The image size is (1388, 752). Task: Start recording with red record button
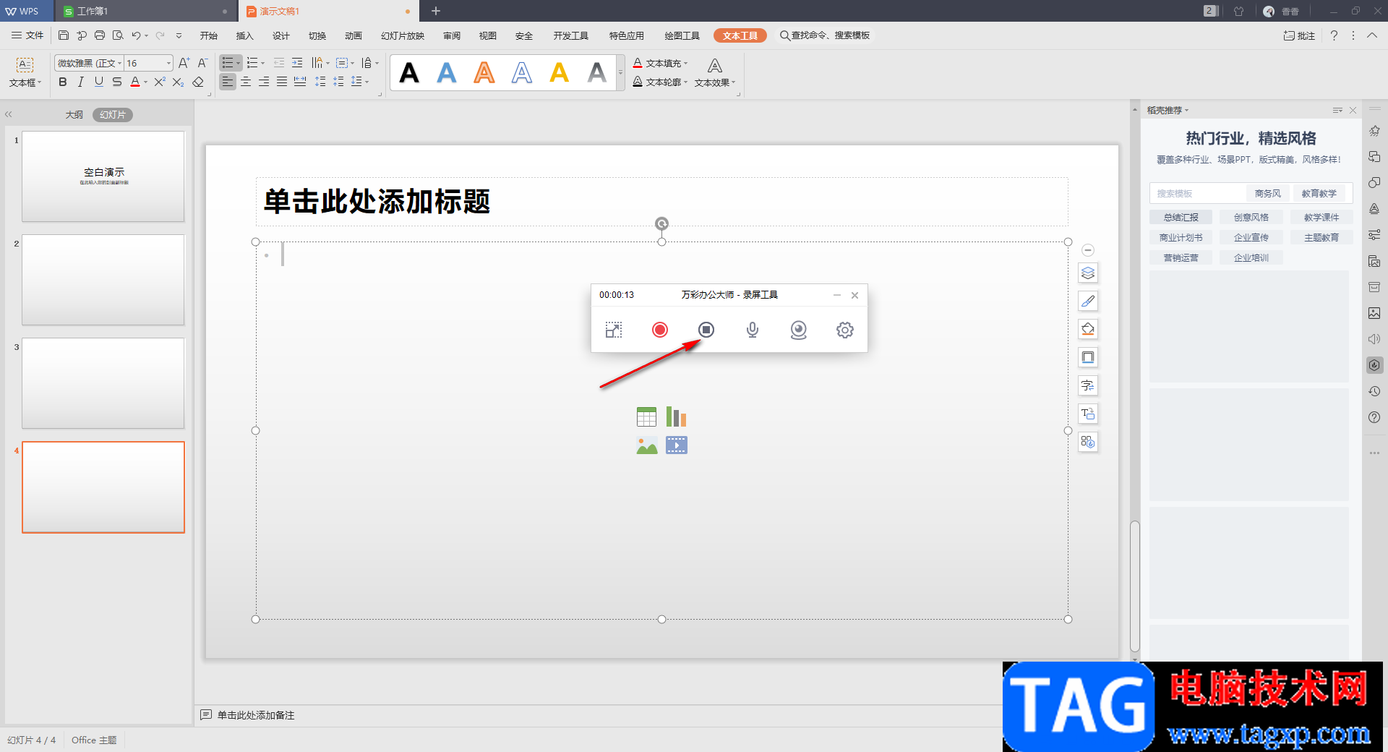tap(660, 330)
